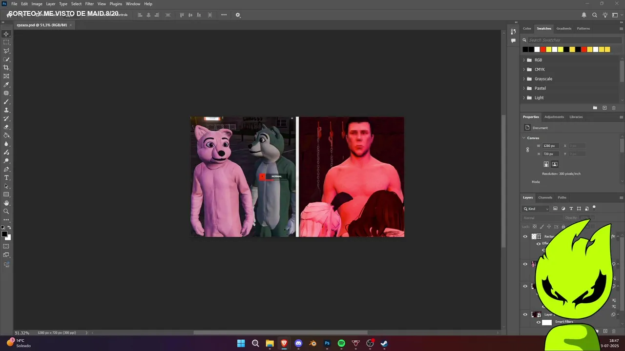Toggle lock transparent pixels
The width and height of the screenshot is (625, 351).
point(535,227)
